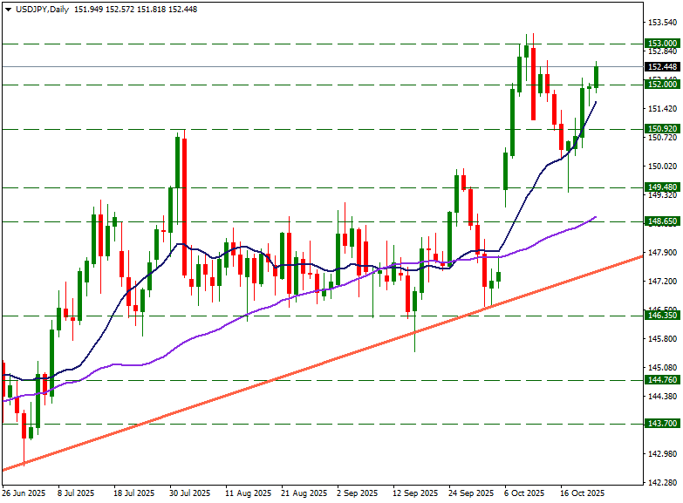Select the 2 Sep 2025 date label
The height and width of the screenshot is (503, 683).
354,493
